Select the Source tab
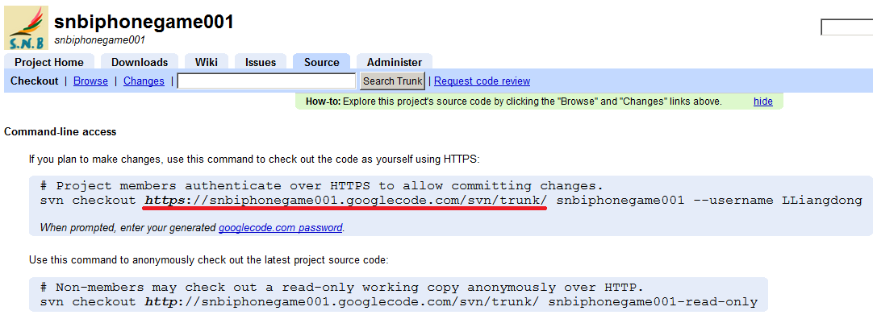 click(x=321, y=62)
